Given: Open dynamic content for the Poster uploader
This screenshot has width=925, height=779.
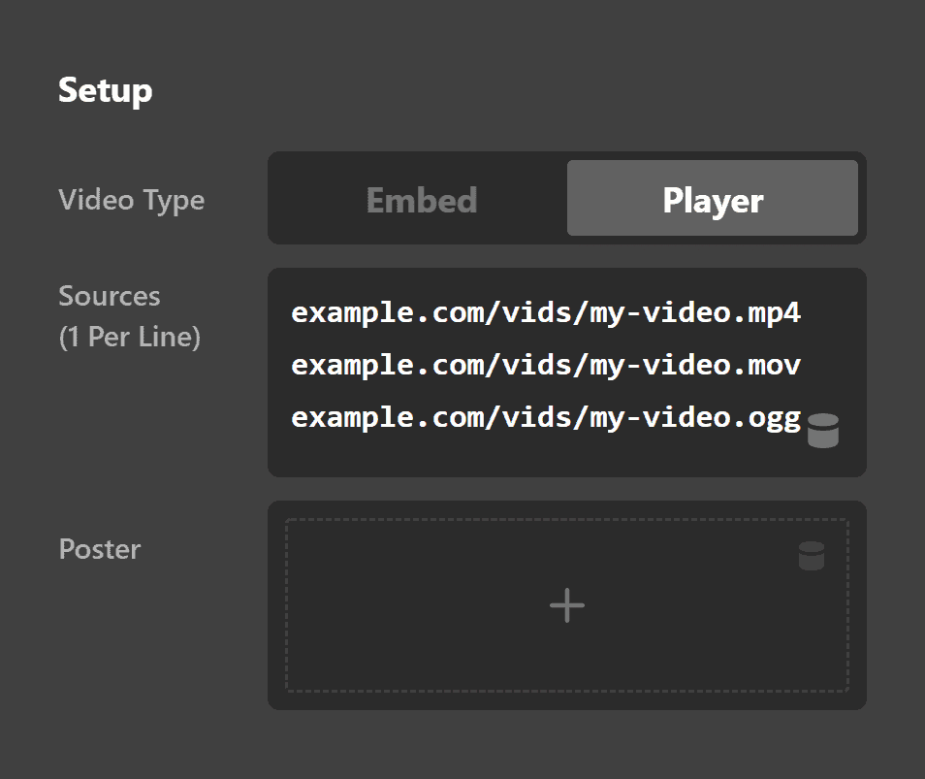Looking at the screenshot, I should coord(813,556).
